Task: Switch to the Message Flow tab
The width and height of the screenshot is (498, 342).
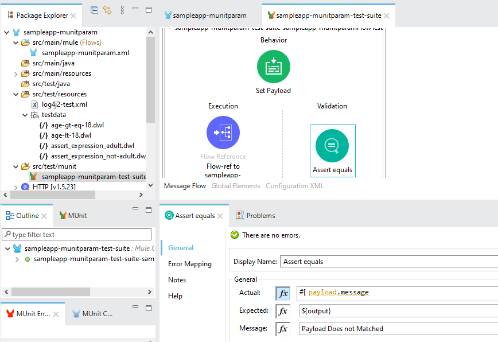Action: click(x=185, y=186)
